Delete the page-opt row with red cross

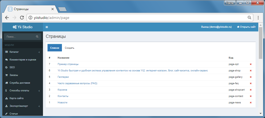pyautogui.click(x=251, y=64)
